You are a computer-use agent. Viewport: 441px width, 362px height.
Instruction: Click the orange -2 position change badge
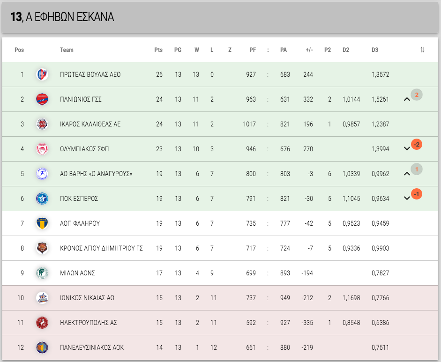[x=417, y=144]
